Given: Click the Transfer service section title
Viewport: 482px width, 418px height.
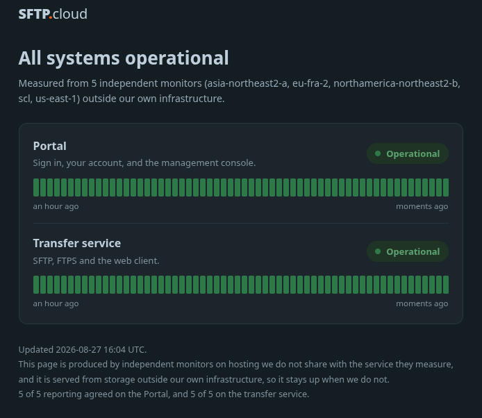Looking at the screenshot, I should click(77, 243).
